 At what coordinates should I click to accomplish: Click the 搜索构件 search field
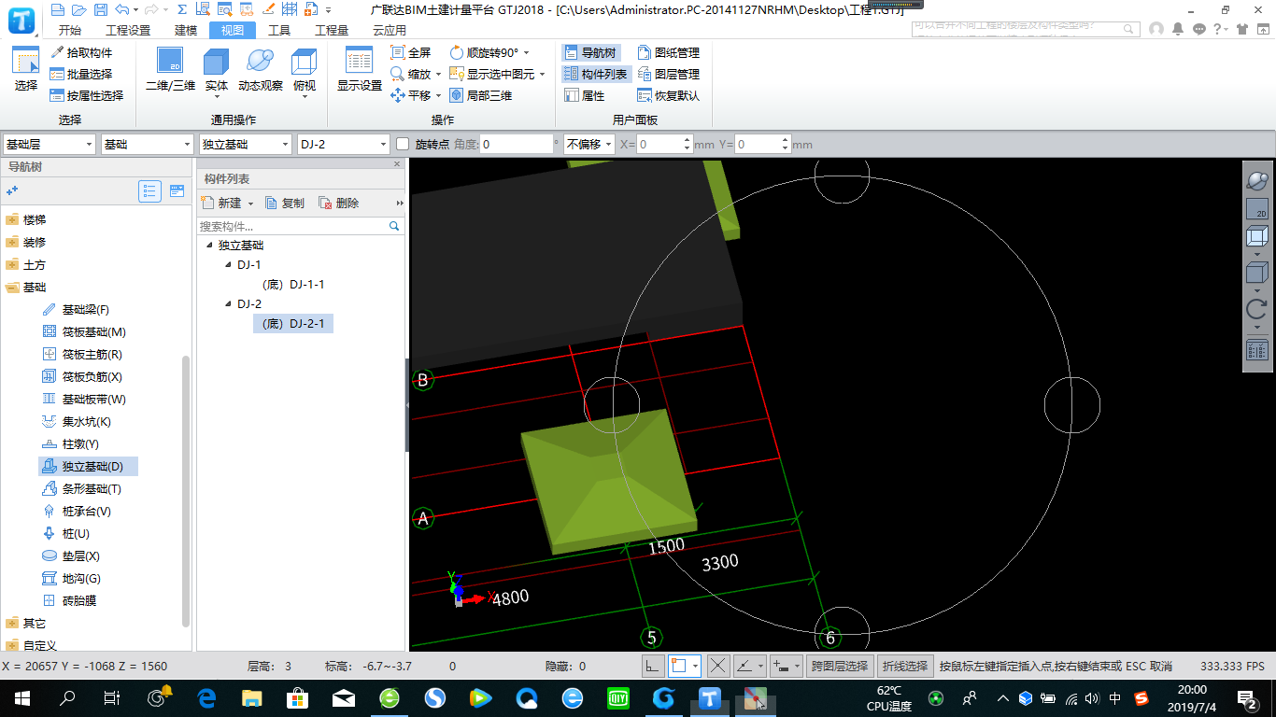[301, 226]
